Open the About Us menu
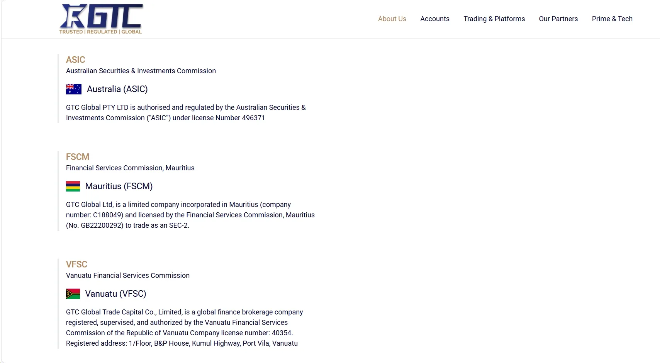 click(x=392, y=19)
